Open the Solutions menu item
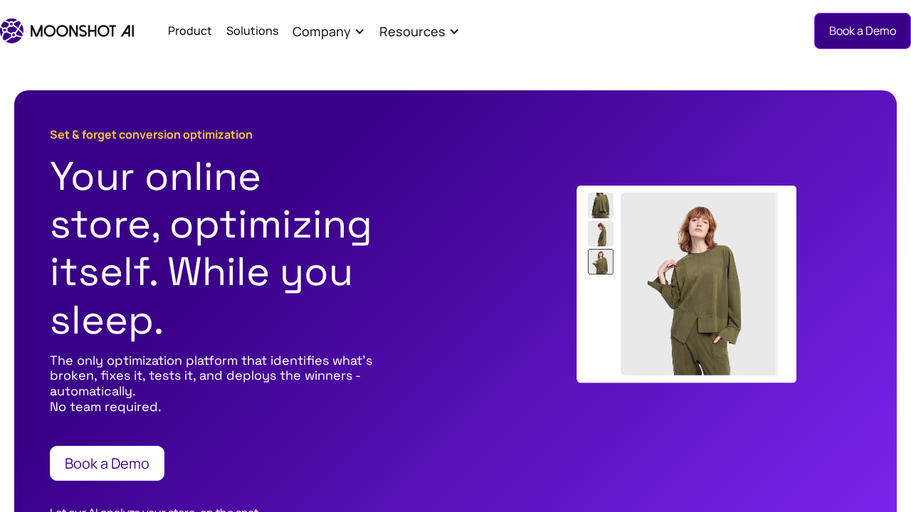This screenshot has width=911, height=512. point(252,31)
